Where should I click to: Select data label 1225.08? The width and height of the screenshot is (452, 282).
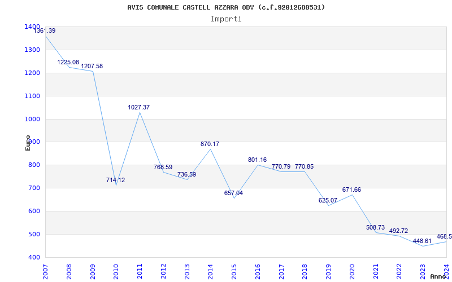(x=68, y=62)
